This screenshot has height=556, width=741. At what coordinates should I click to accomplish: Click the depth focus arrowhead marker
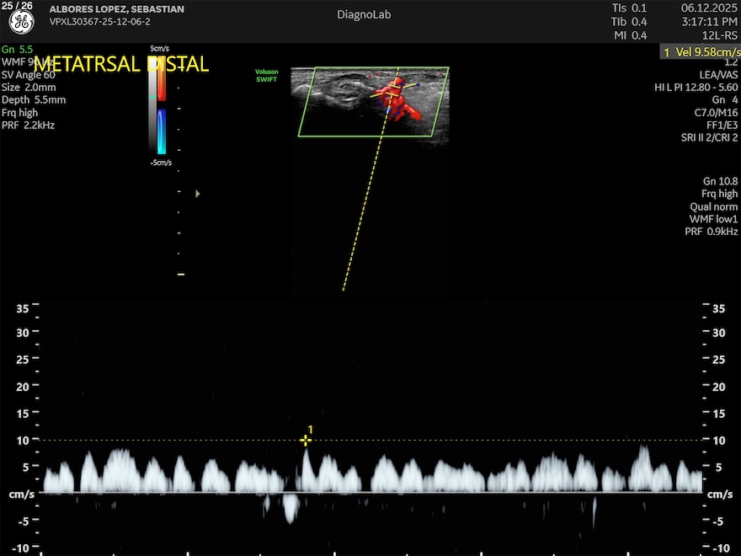click(x=198, y=194)
